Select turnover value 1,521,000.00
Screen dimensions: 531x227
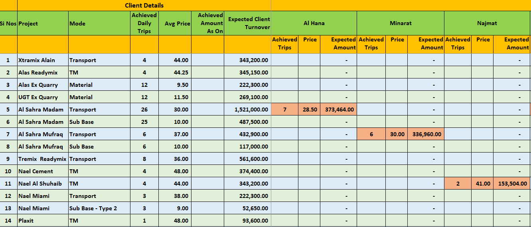[x=247, y=110]
